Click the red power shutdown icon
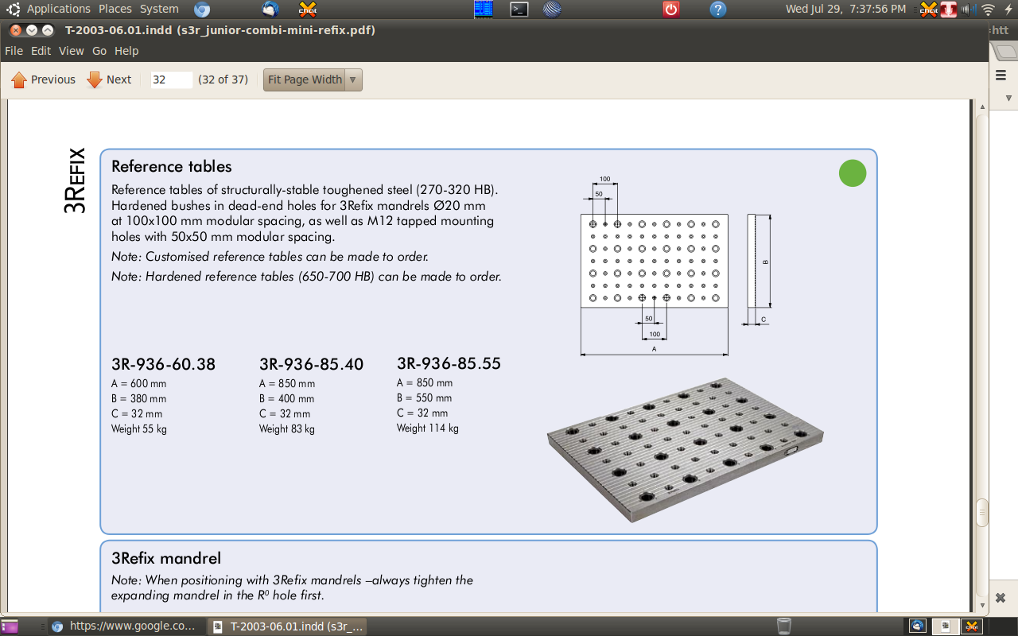The height and width of the screenshot is (636, 1018). tap(671, 10)
